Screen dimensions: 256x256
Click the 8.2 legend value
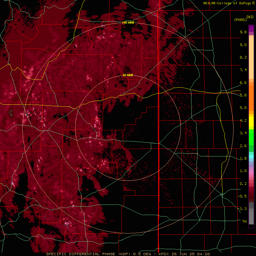tap(243, 57)
